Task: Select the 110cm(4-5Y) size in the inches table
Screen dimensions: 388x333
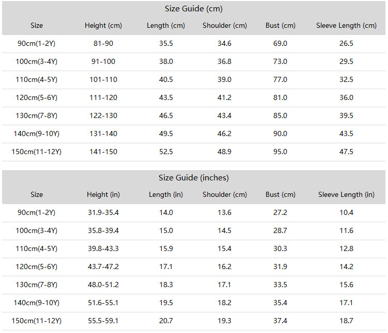Action: click(37, 248)
